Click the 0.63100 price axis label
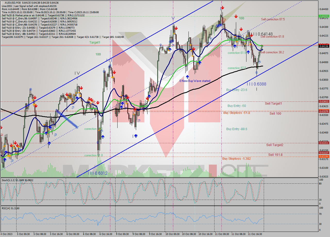Screen dimensions: 330x237 click(324, 168)
